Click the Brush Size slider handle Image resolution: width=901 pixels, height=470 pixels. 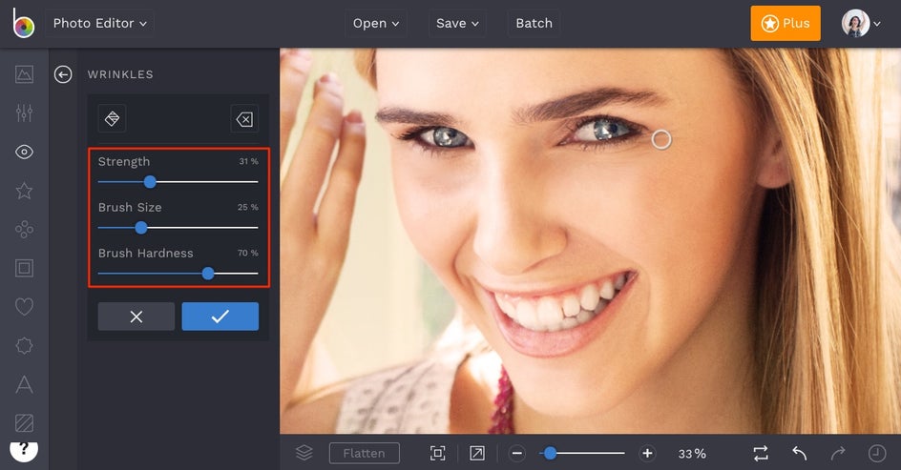click(x=141, y=228)
